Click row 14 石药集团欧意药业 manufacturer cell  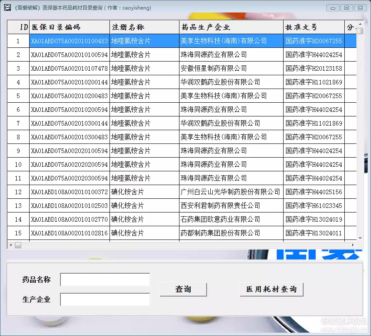point(220,219)
